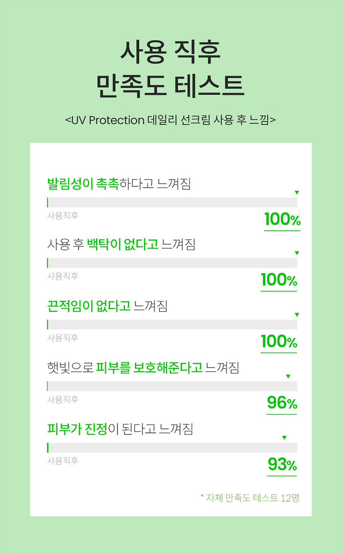Click the 96% satisfaction value
Image resolution: width=343 pixels, height=554 pixels.
point(282,403)
